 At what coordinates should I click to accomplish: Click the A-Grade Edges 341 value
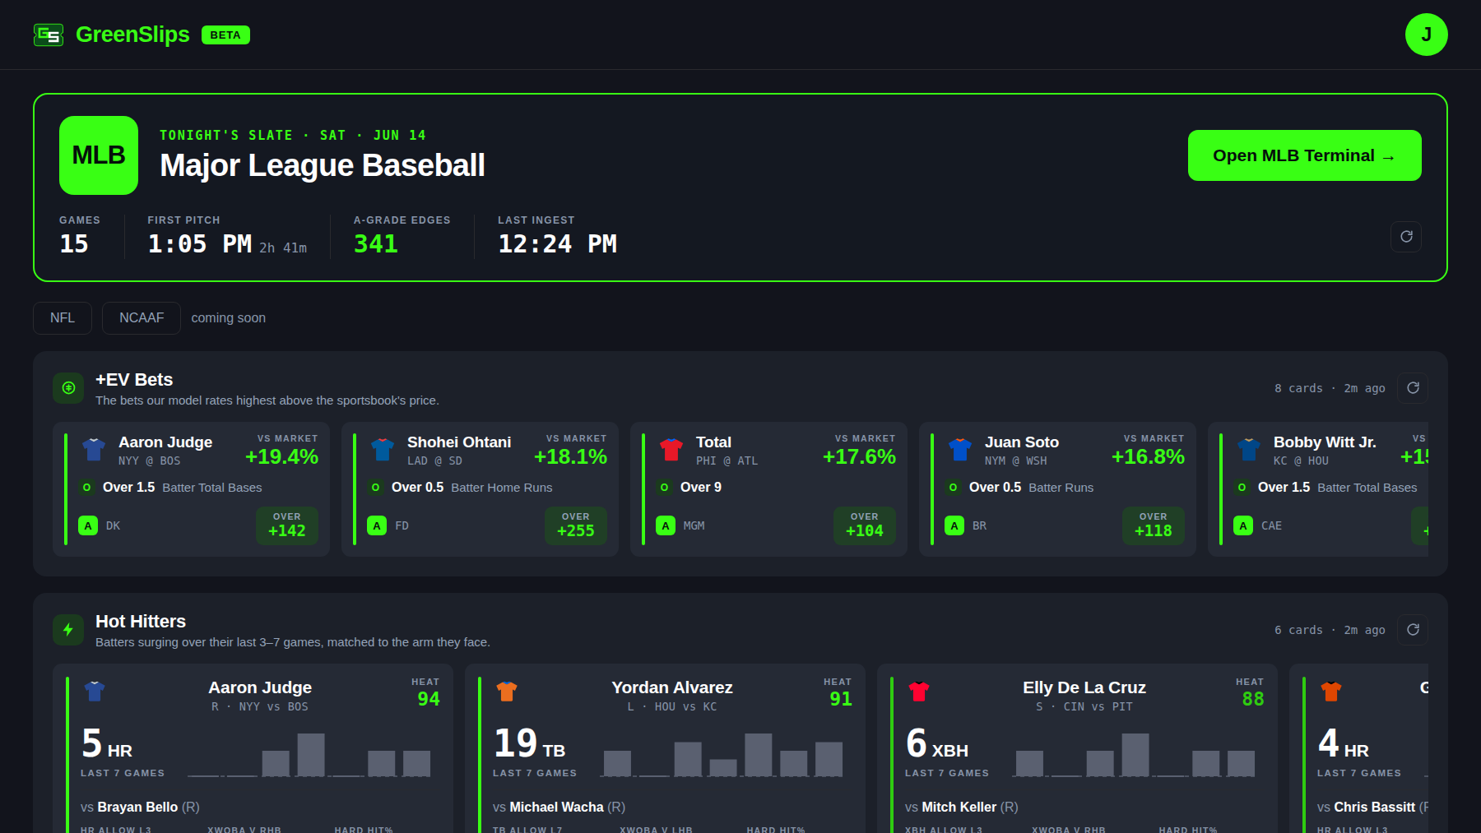(x=376, y=244)
